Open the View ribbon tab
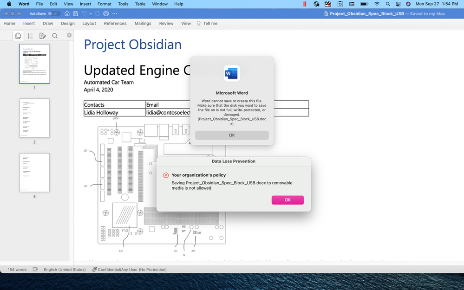 [x=186, y=23]
